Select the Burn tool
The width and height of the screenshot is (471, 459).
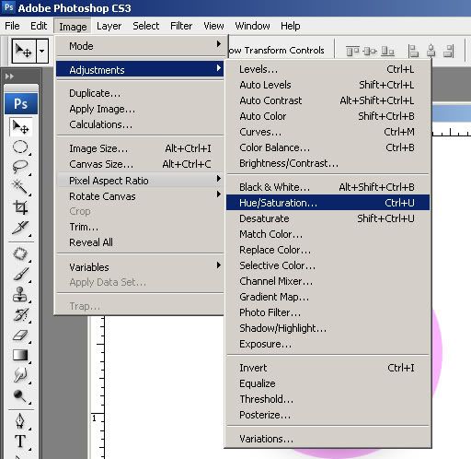coord(20,395)
